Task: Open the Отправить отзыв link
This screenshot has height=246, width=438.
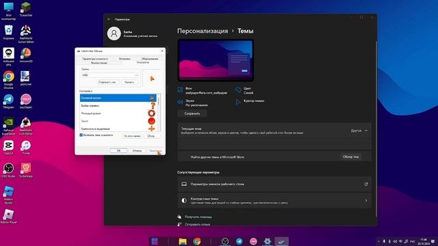Action: tap(197, 224)
